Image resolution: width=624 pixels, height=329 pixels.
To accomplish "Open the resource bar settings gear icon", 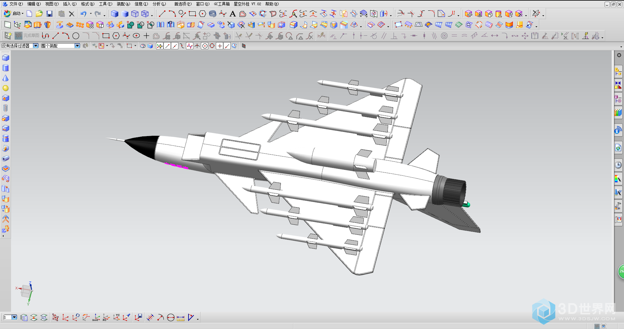I will click(x=619, y=55).
